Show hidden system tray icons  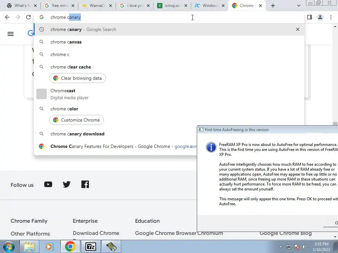(281, 247)
